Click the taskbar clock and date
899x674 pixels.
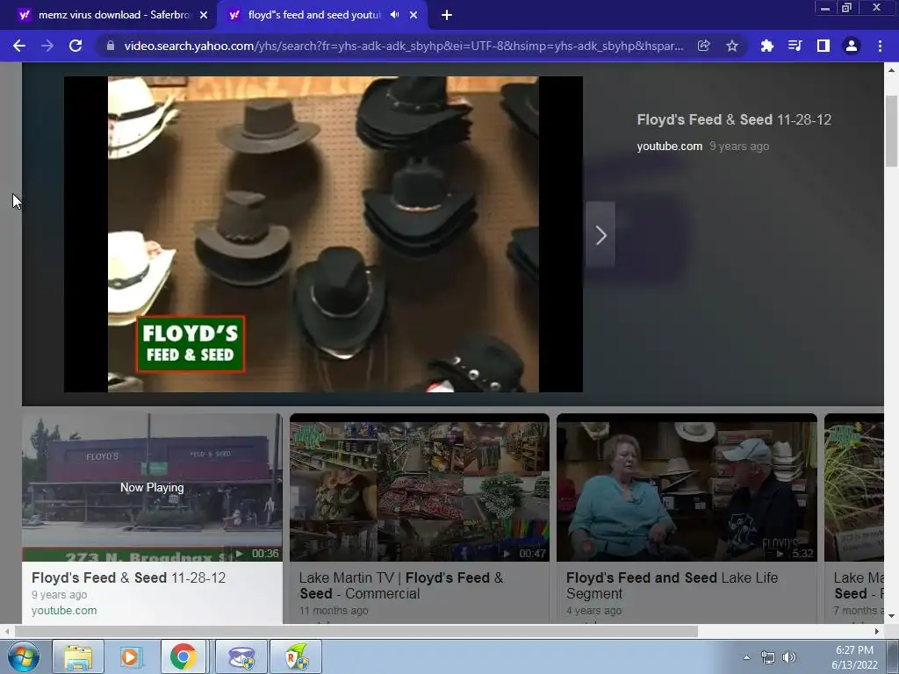(x=854, y=657)
